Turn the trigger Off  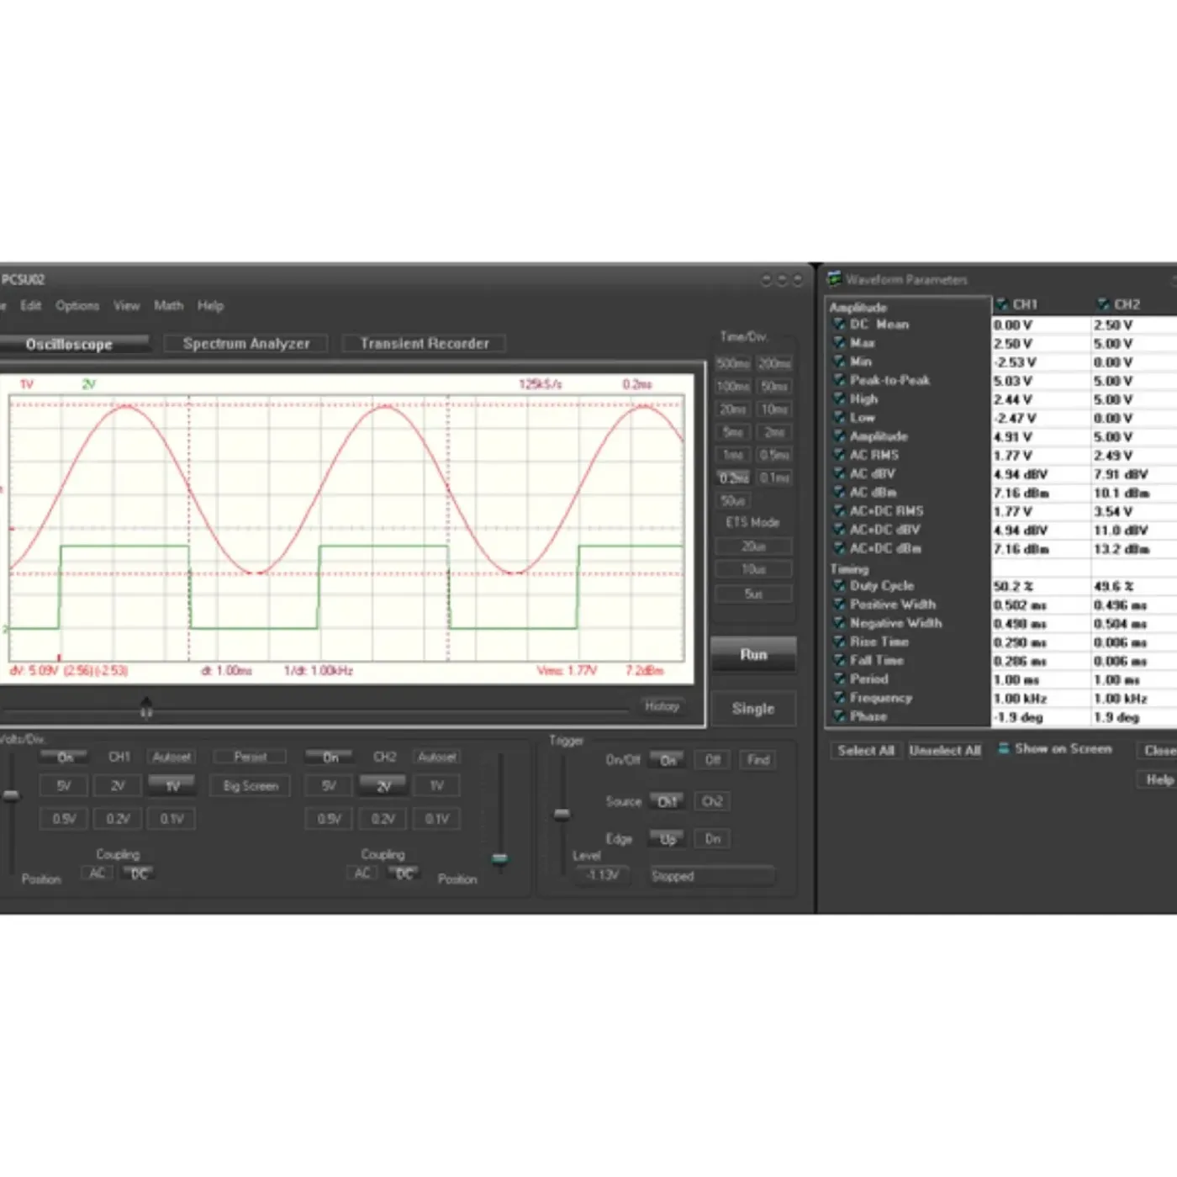[x=713, y=760]
